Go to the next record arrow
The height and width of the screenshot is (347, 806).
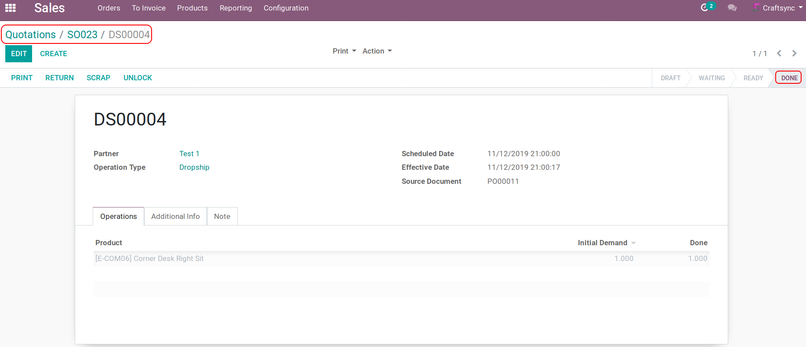pos(794,54)
